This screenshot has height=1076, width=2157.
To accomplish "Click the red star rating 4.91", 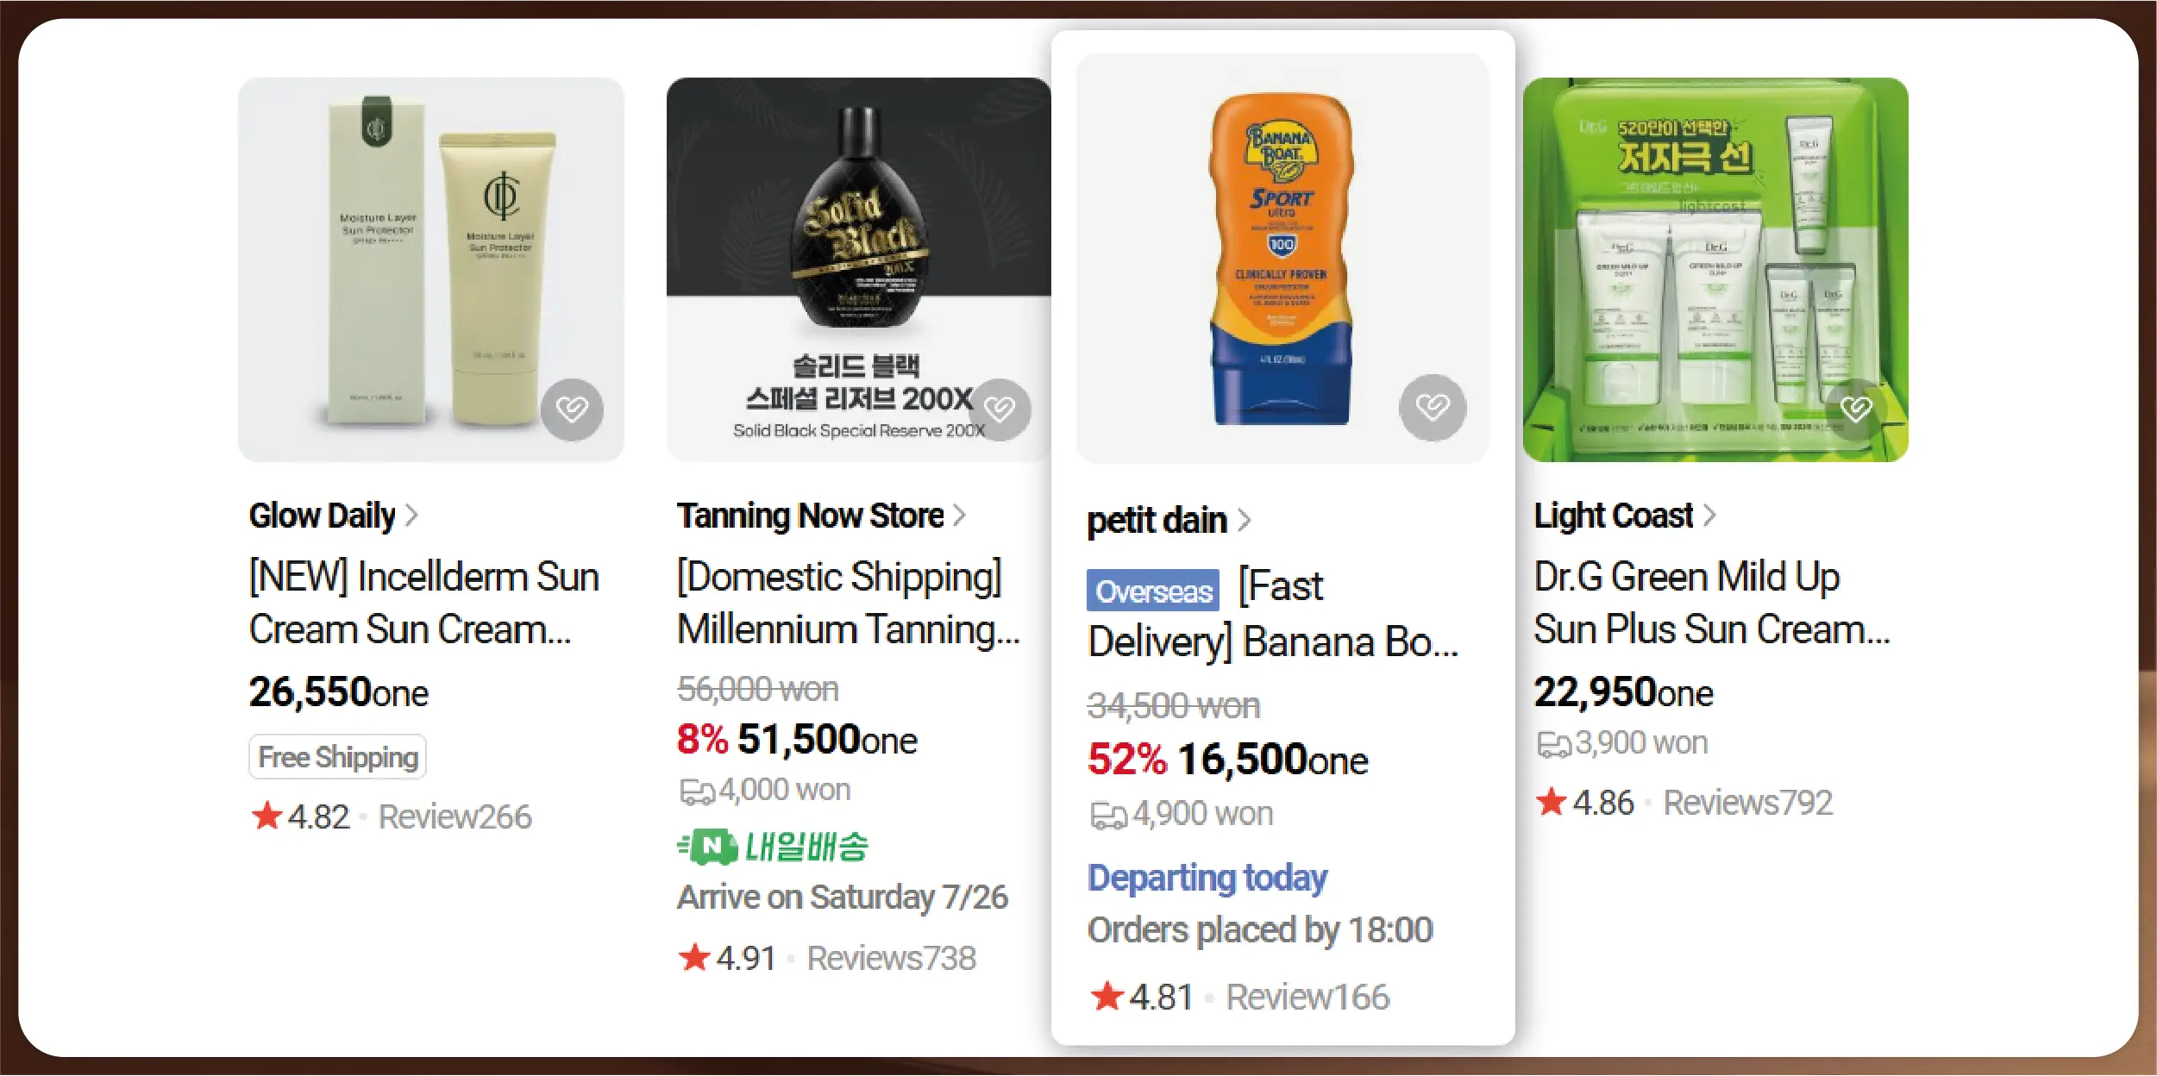I will (694, 957).
